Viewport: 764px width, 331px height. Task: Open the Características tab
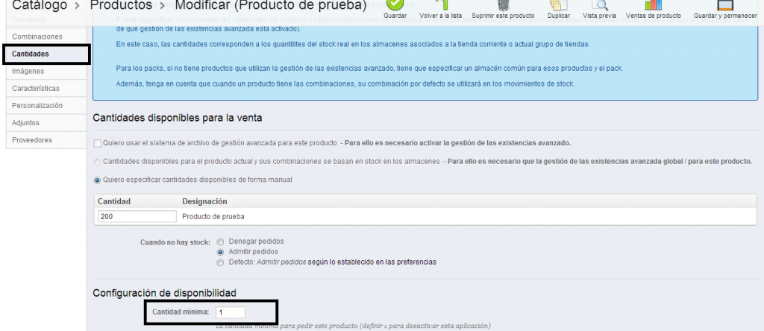(x=36, y=89)
